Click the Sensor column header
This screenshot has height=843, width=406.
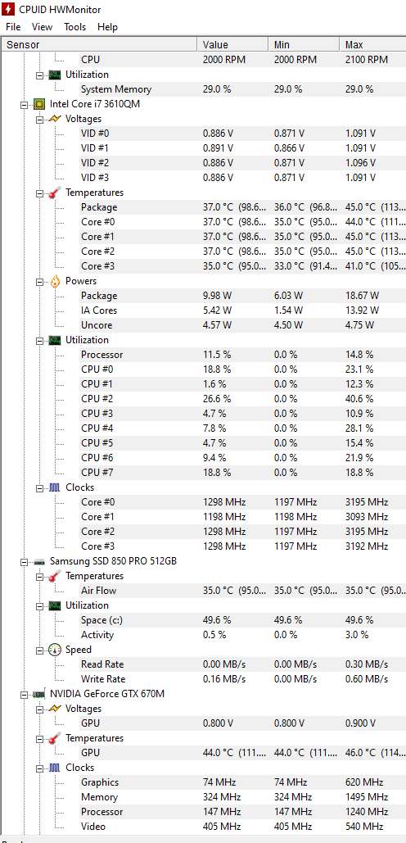click(100, 44)
